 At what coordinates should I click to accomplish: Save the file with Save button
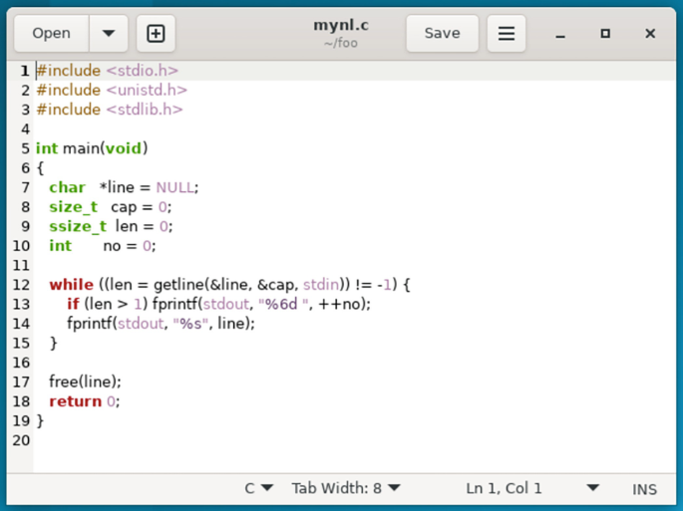pos(442,34)
